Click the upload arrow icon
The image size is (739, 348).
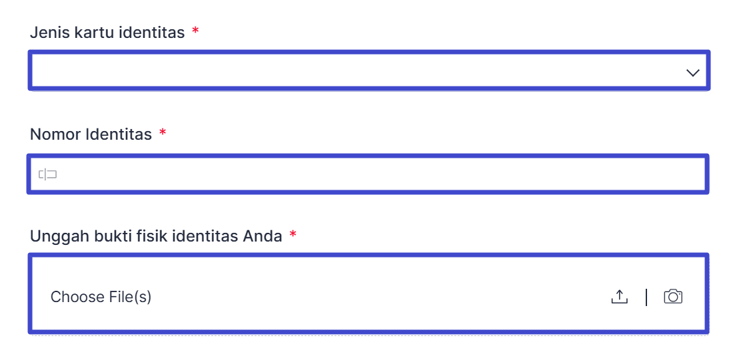[x=619, y=297]
